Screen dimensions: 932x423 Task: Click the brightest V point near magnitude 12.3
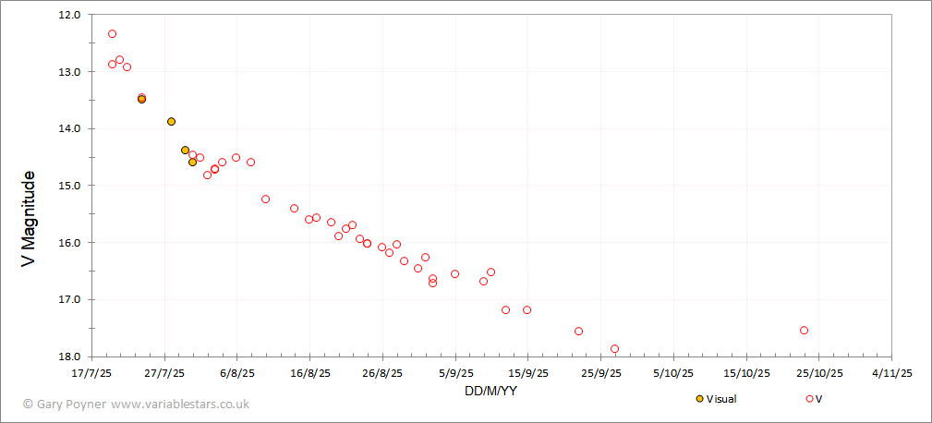[x=113, y=34]
